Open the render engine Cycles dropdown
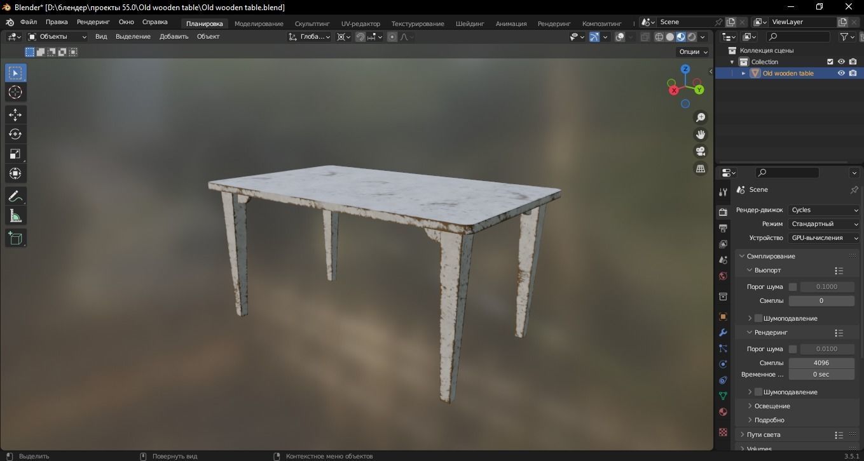Image resolution: width=864 pixels, height=461 pixels. pos(825,210)
